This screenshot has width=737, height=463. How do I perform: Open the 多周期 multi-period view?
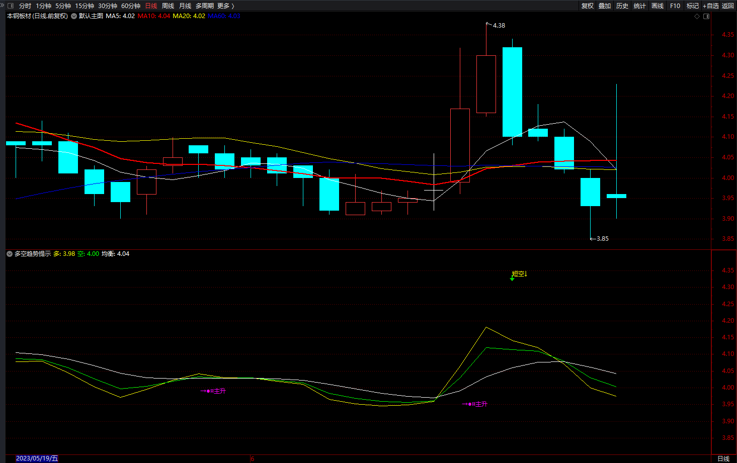point(205,6)
